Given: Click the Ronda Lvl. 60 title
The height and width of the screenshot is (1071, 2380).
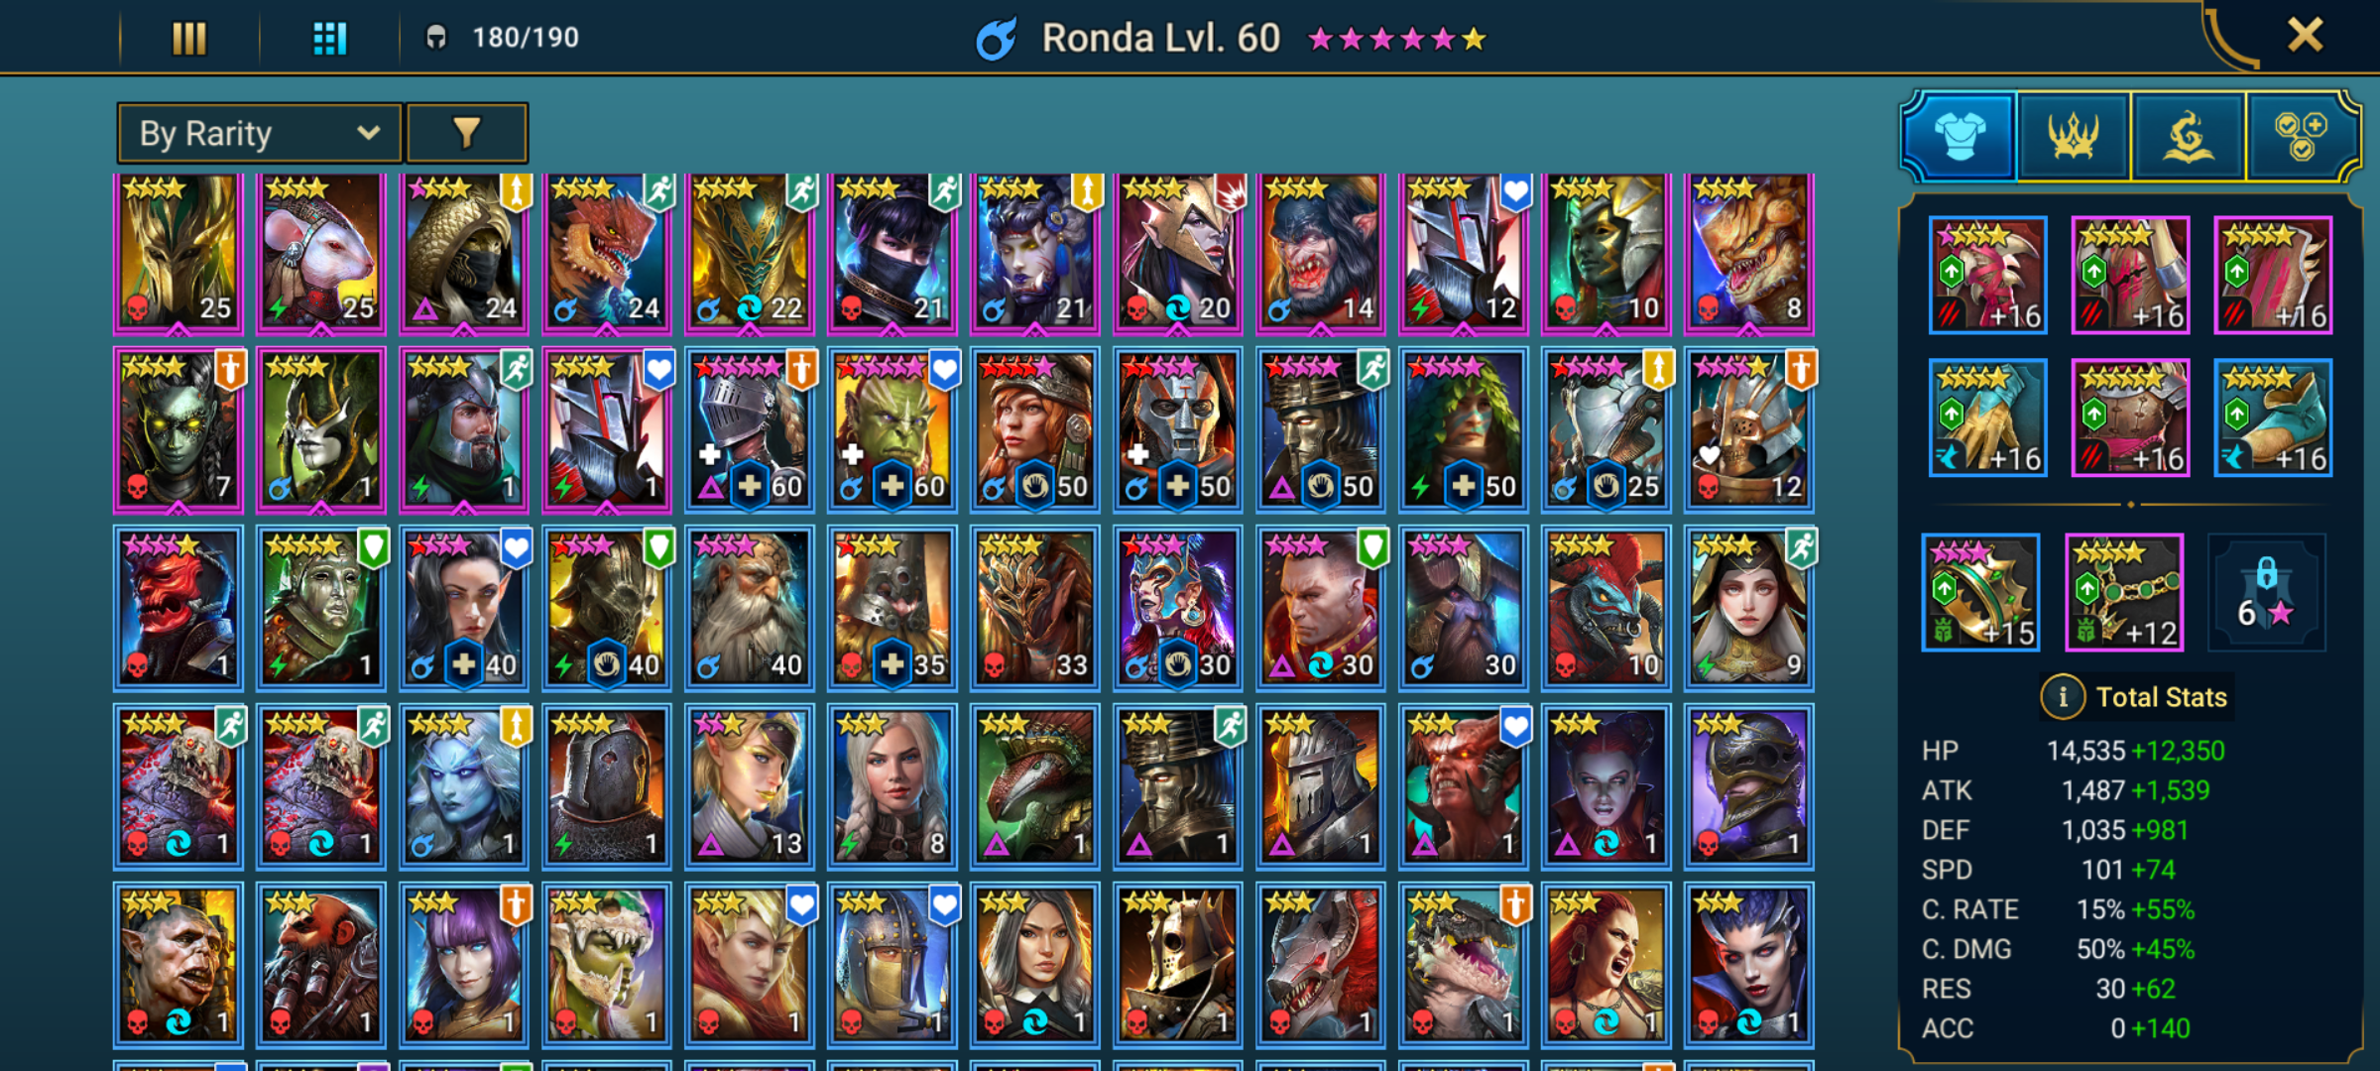Looking at the screenshot, I should (x=1160, y=39).
